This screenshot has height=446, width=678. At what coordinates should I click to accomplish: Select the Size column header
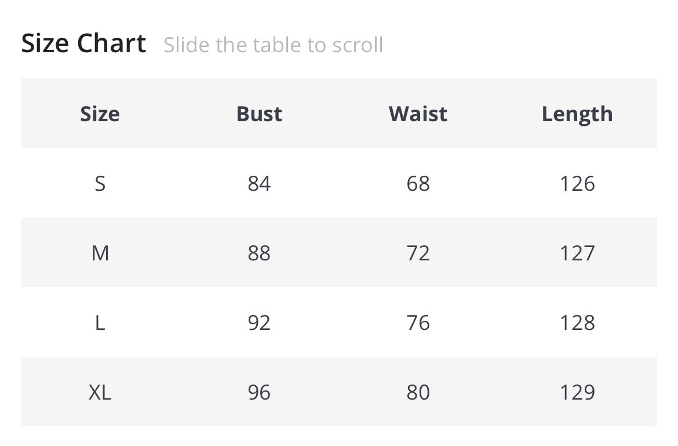tap(100, 114)
